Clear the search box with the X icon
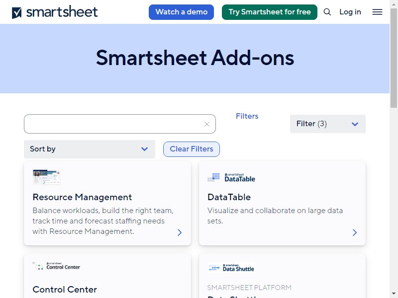Image resolution: width=398 pixels, height=298 pixels. 207,124
